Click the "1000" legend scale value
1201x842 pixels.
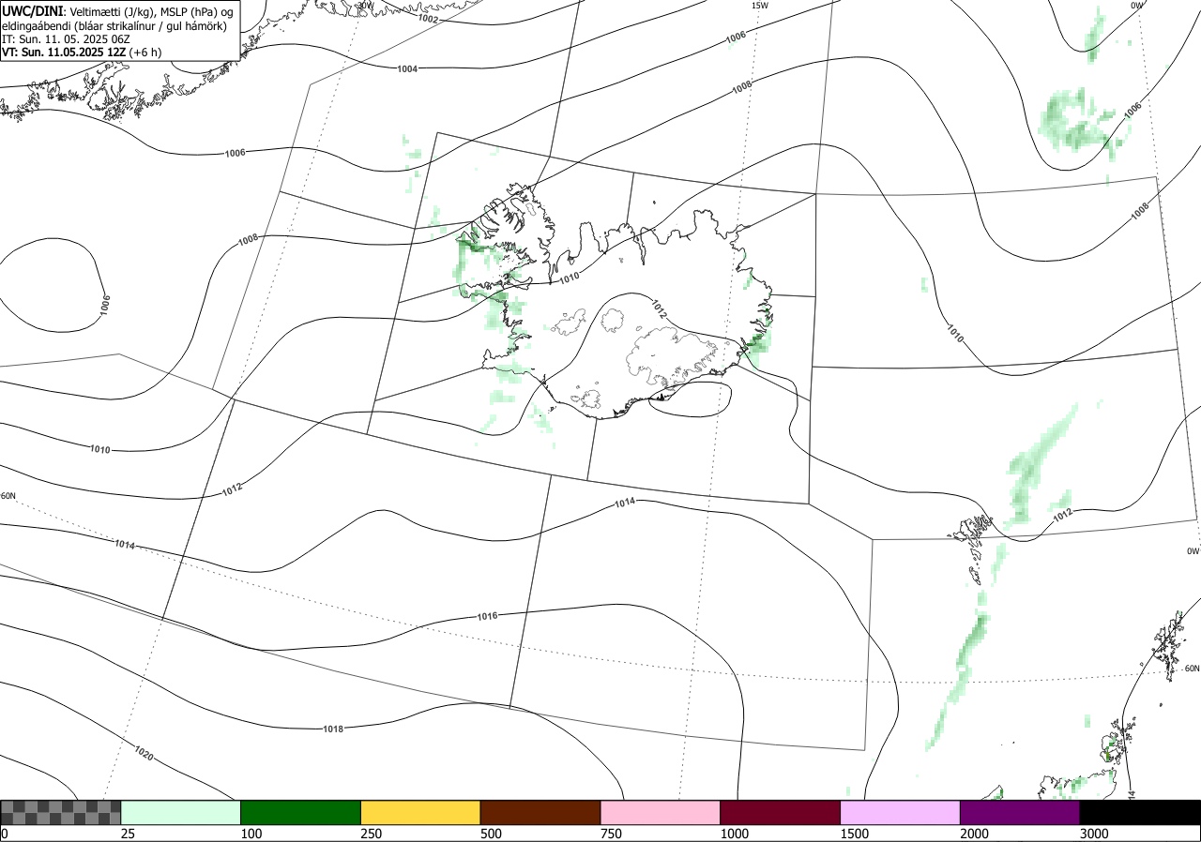735,834
